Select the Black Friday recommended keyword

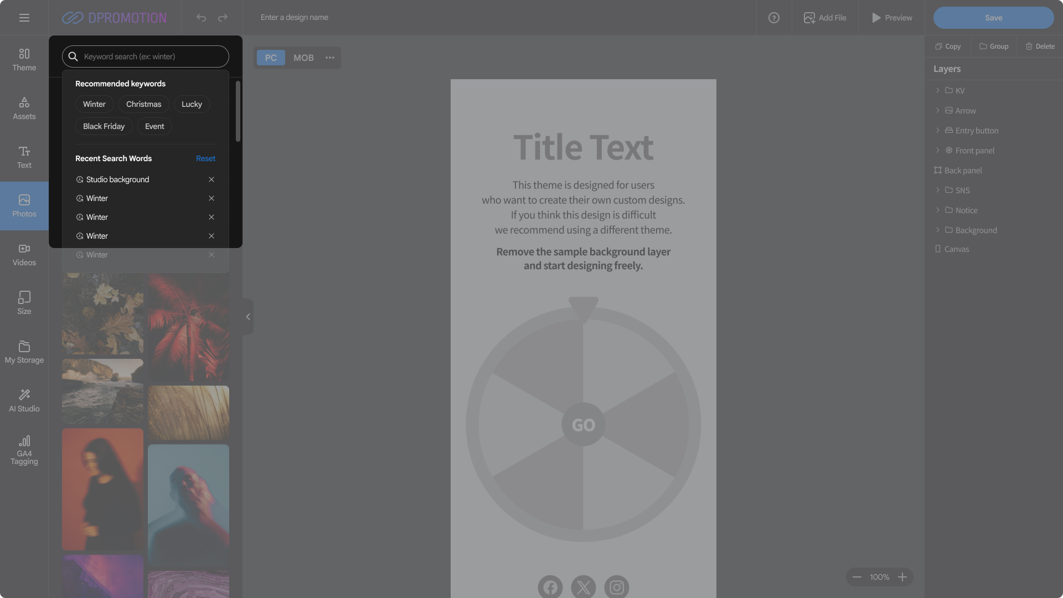click(104, 126)
